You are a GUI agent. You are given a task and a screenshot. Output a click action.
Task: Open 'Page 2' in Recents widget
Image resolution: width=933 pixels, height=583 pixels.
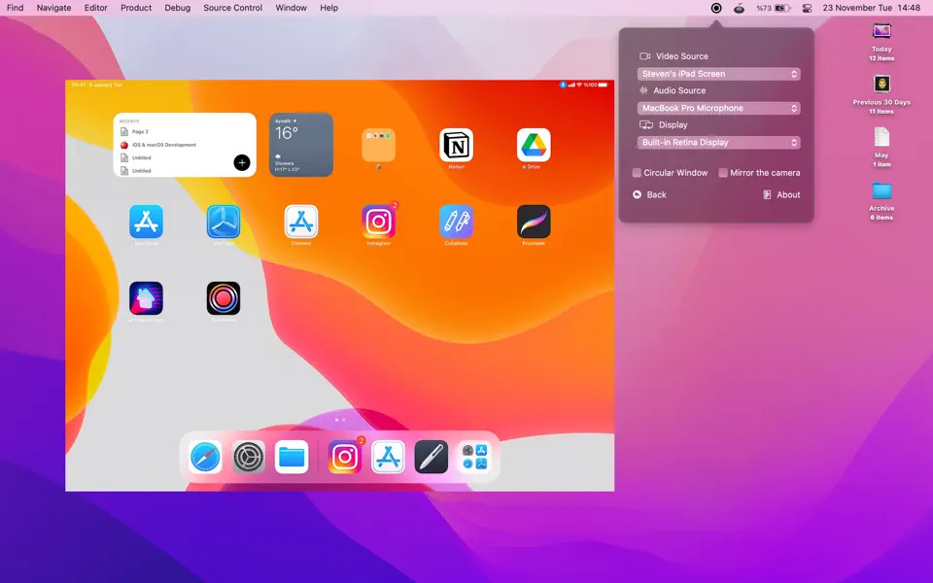tap(140, 131)
